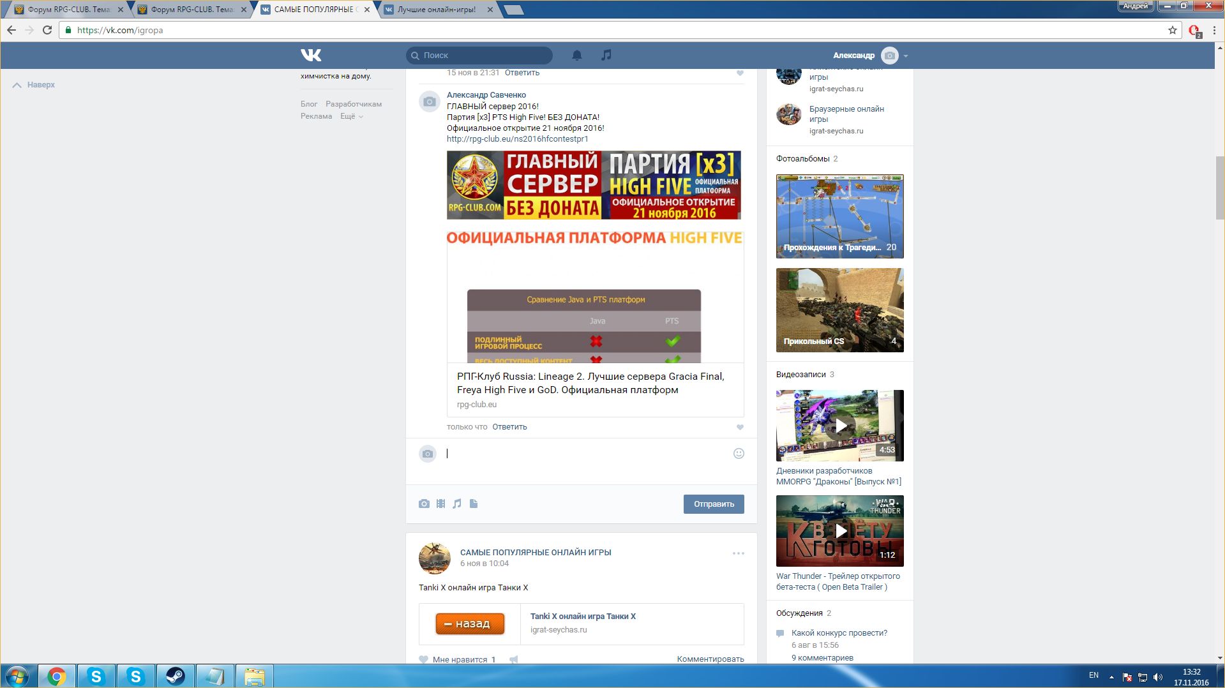Click the Браузерные онлайн игры avatar
The width and height of the screenshot is (1225, 688).
pyautogui.click(x=789, y=115)
